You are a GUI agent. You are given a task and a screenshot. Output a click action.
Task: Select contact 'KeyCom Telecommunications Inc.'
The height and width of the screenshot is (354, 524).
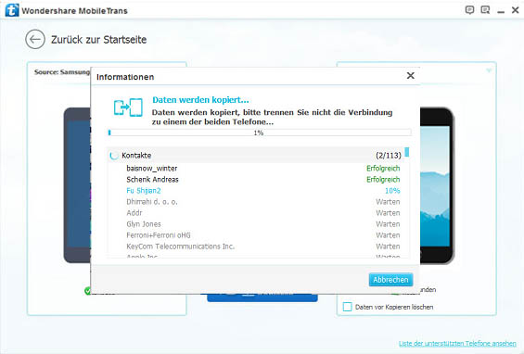[181, 247]
